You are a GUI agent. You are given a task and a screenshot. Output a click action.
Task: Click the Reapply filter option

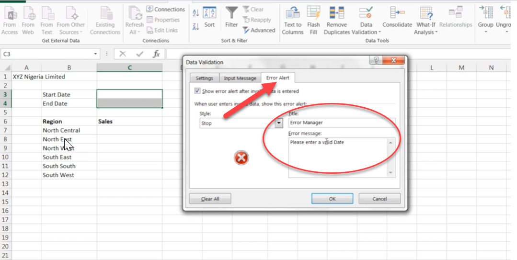(258, 20)
